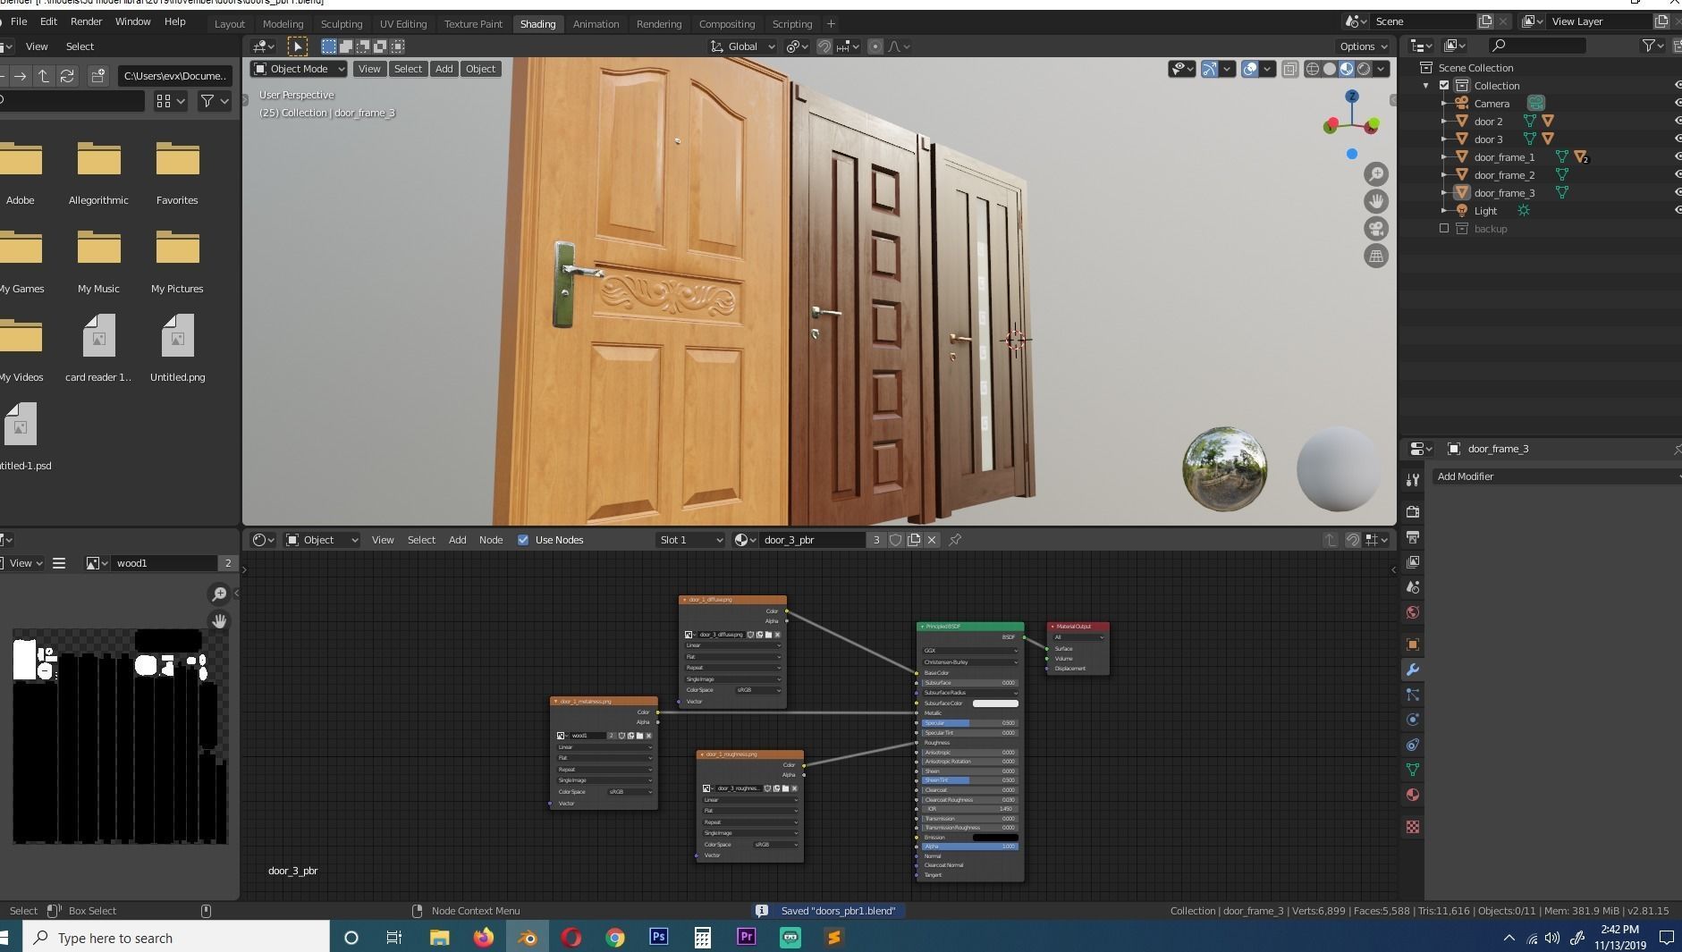Click zoom icon in image editor
This screenshot has height=952, width=1682.
pos(219,594)
